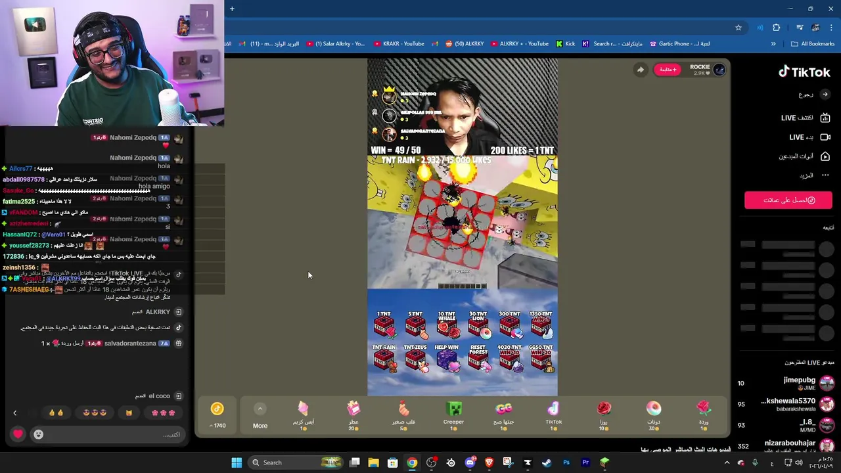Open the live video stream
This screenshot has width=841, height=473.
[463, 227]
